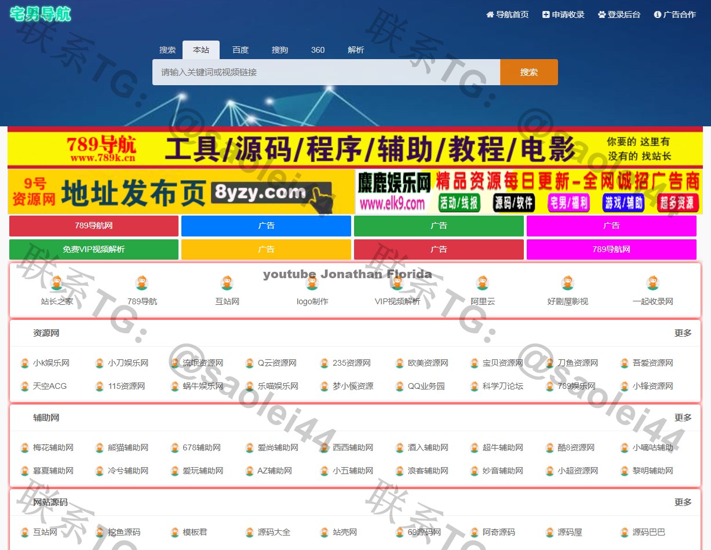This screenshot has height=550, width=711.
Task: Click the home icon beside 导航首页
Action: click(x=490, y=14)
